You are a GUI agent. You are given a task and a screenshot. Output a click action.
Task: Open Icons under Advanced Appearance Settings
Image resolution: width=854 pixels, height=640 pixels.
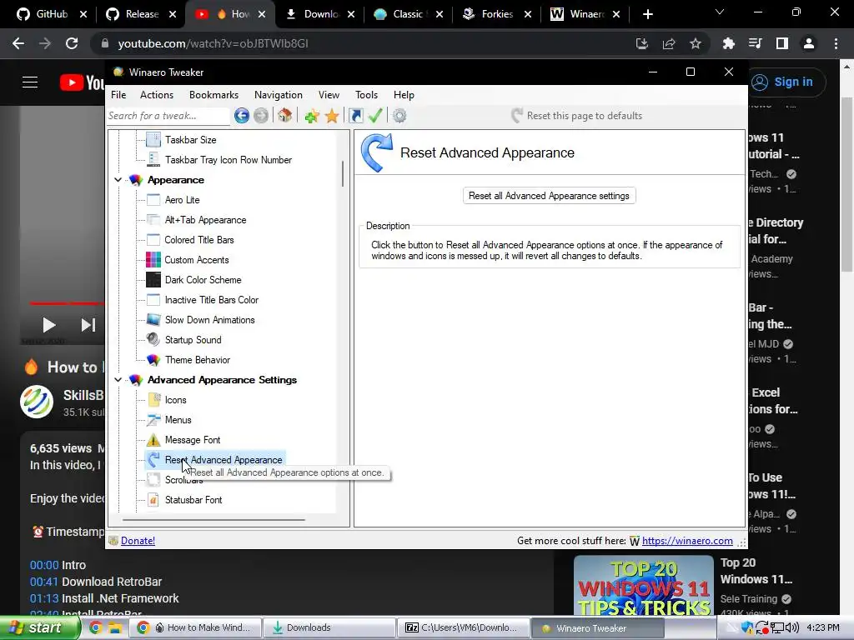[175, 400]
